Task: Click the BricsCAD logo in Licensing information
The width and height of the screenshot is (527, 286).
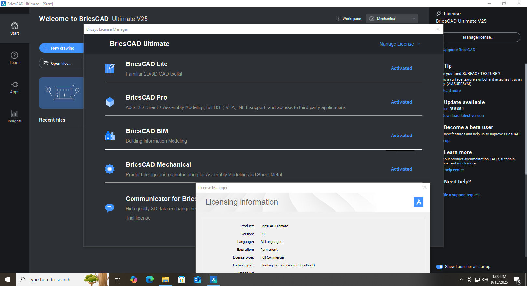Action: coord(419,202)
